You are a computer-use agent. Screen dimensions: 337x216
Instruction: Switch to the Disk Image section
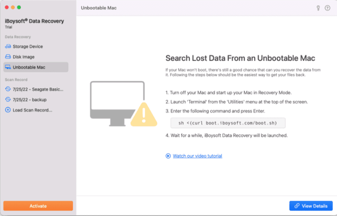tap(23, 57)
